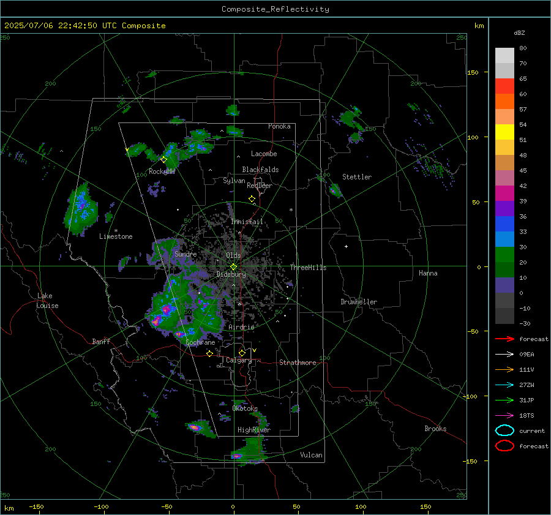Click the storm cell northwest of Limestone
Image resolution: width=551 pixels, height=515 pixels.
[x=81, y=209]
